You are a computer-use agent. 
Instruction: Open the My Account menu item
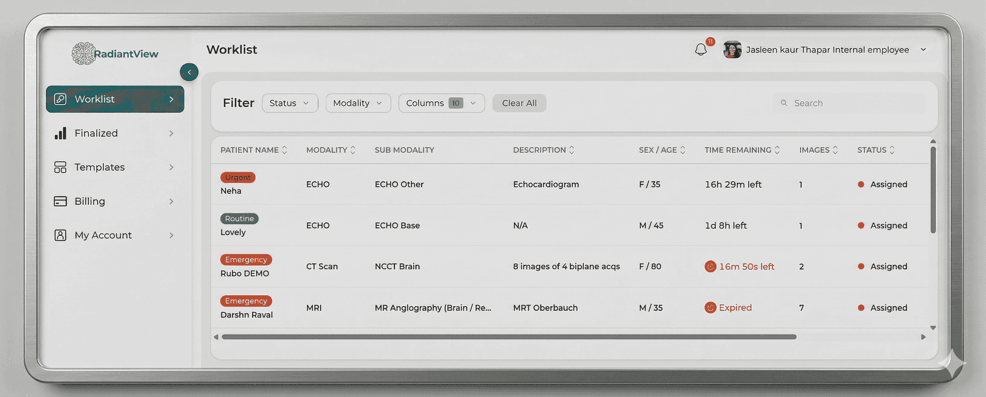pos(115,235)
